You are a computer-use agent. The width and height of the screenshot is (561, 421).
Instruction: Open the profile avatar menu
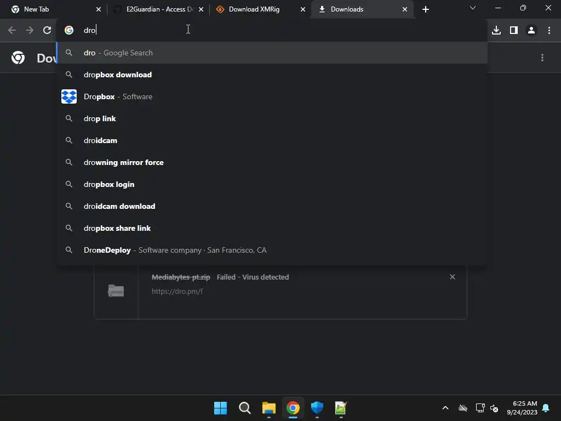(531, 30)
